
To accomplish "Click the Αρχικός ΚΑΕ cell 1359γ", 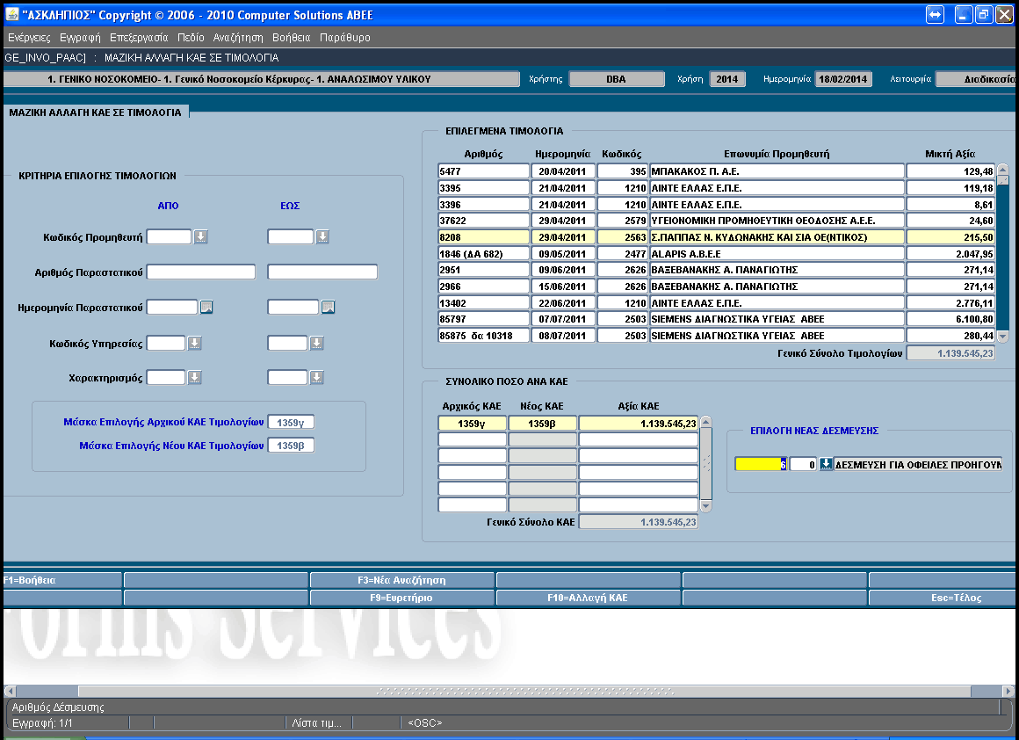I will [x=472, y=424].
